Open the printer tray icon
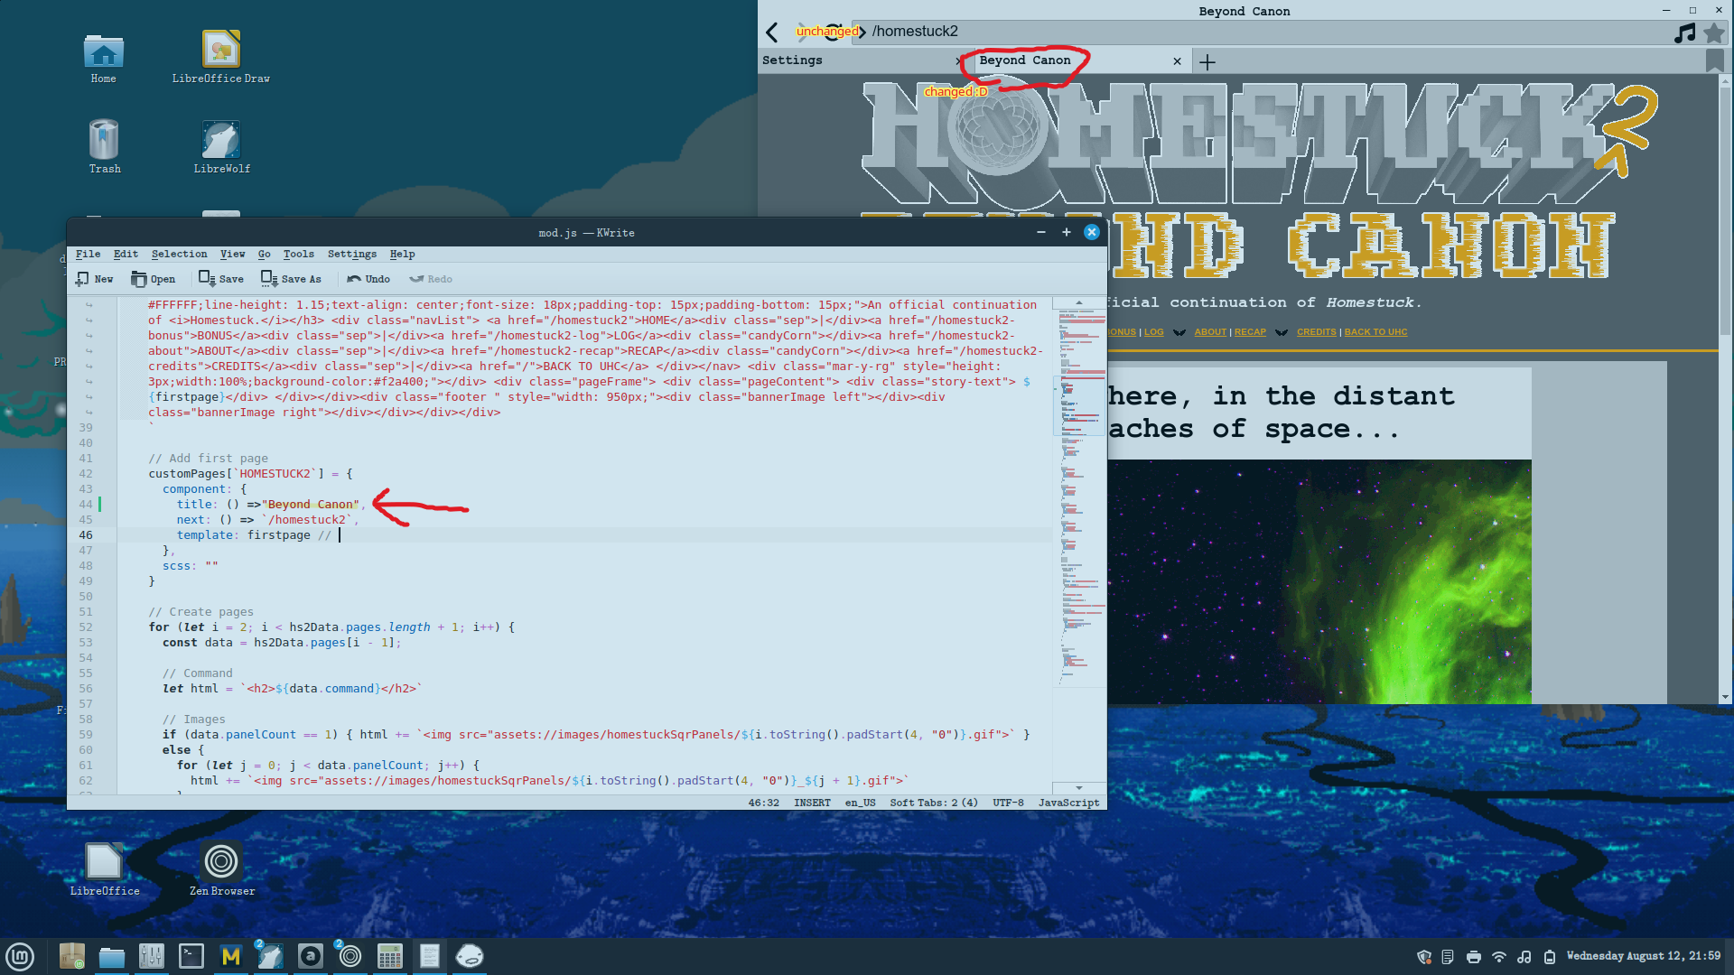The width and height of the screenshot is (1734, 975). pyautogui.click(x=1474, y=957)
